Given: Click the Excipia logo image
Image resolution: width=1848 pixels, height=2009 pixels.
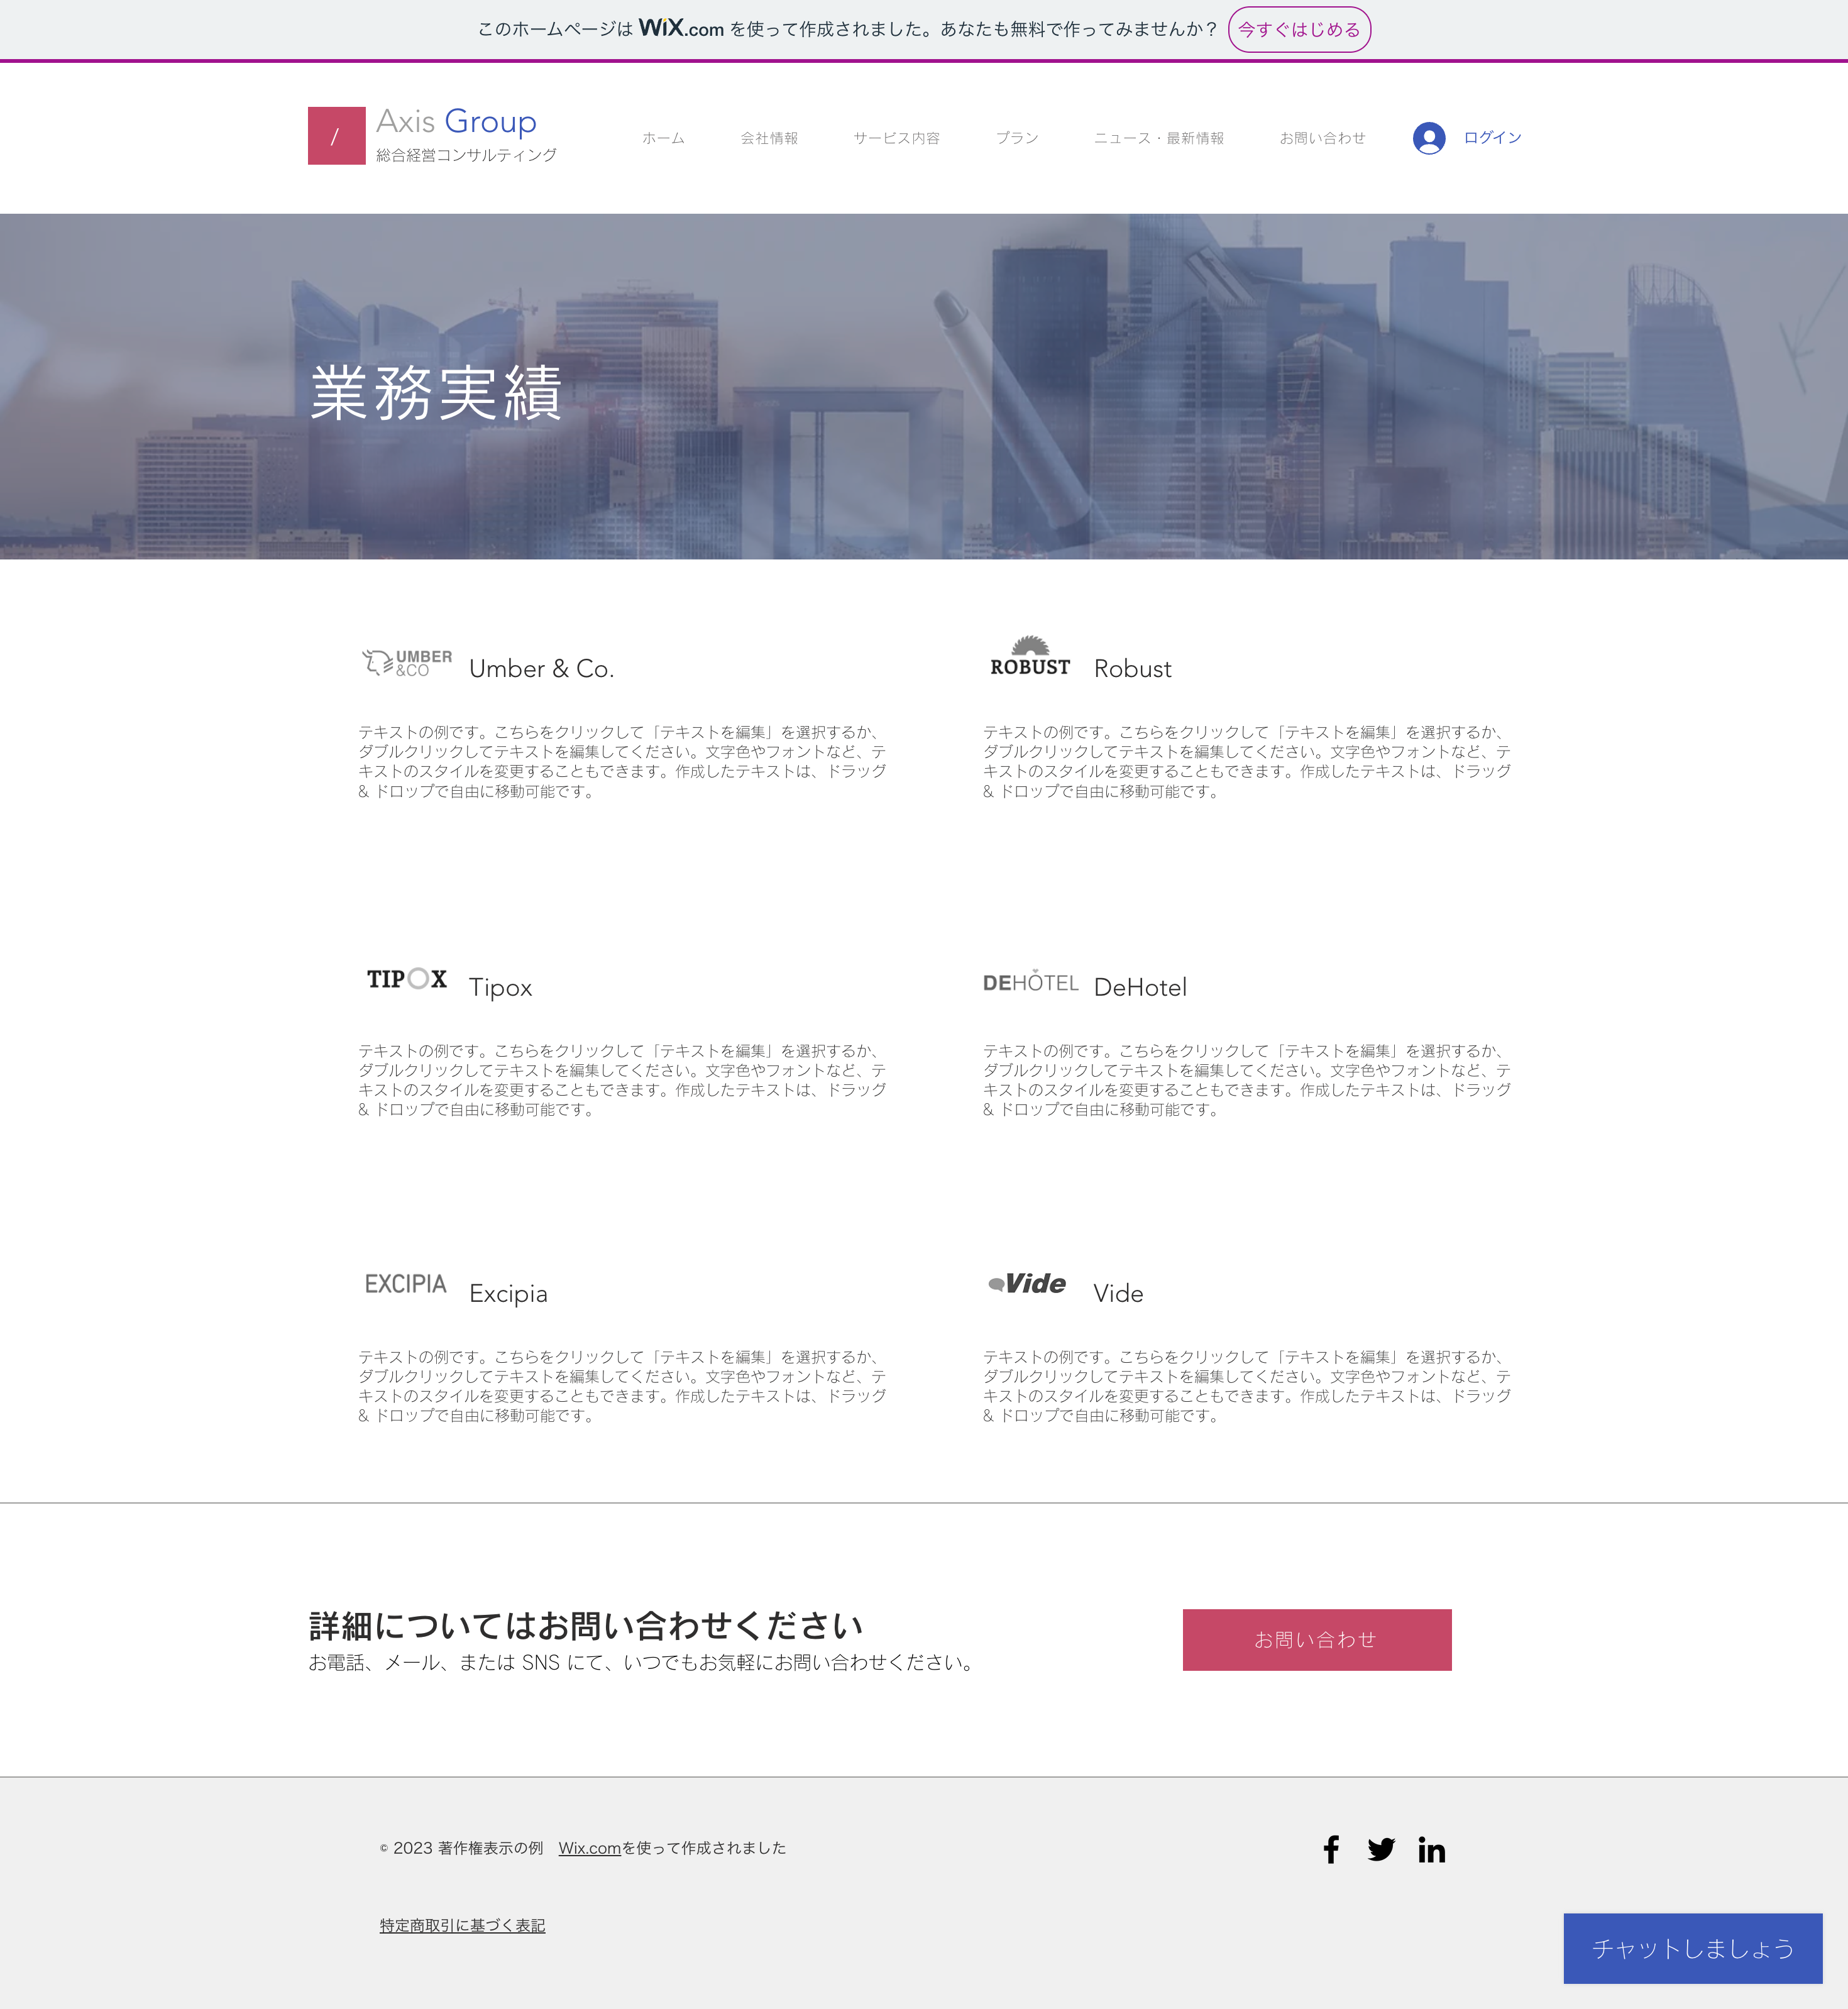Looking at the screenshot, I should pos(405,1284).
